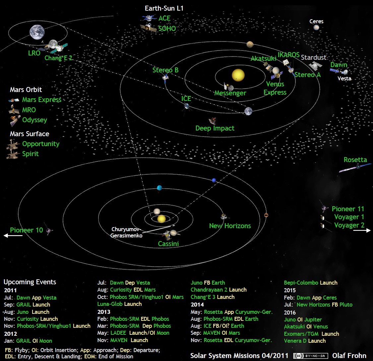
Task: Click the Deep Impact probe icon
Action: (212, 121)
